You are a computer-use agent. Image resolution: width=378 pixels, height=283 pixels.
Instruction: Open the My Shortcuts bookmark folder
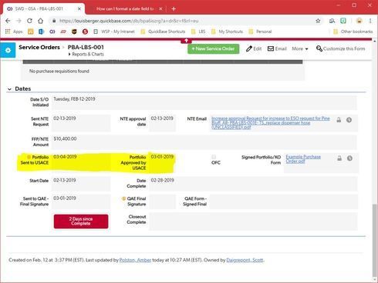227,32
